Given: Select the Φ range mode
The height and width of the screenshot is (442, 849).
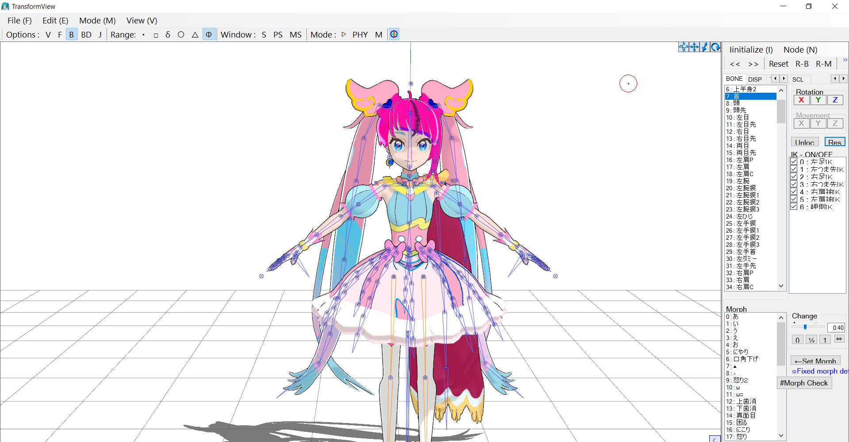Looking at the screenshot, I should coord(209,34).
